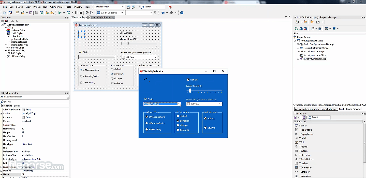Click the blue Help question mark icon
The width and height of the screenshot is (366, 178).
(x=182, y=13)
